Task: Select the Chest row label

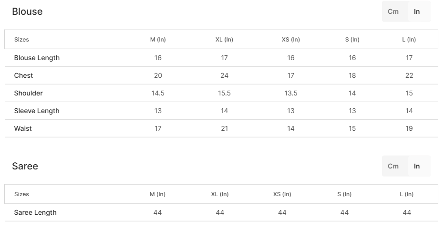Action: click(x=23, y=75)
